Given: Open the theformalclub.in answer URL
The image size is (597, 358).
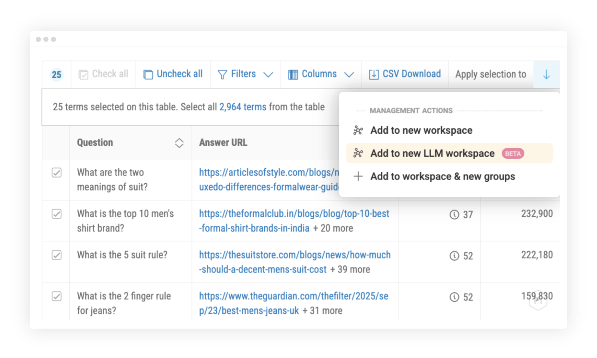Looking at the screenshot, I should click(294, 214).
